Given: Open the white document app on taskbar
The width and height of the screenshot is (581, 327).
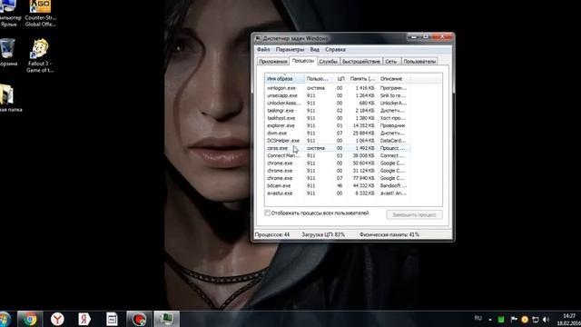Looking at the screenshot, I should (112, 319).
